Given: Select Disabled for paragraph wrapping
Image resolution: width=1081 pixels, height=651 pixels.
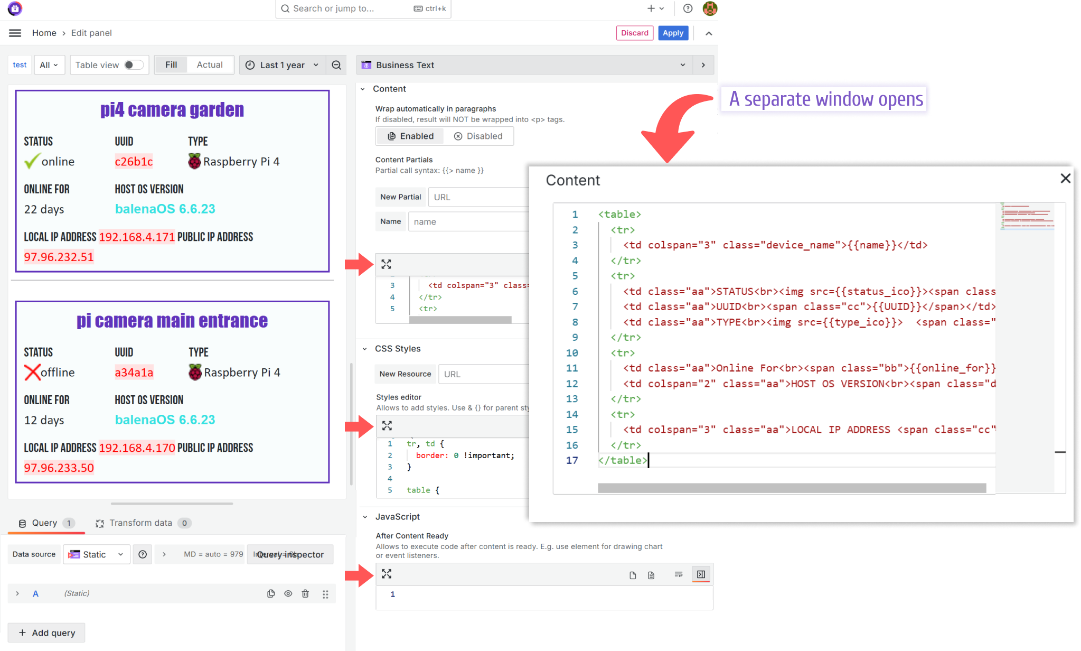Looking at the screenshot, I should click(478, 136).
